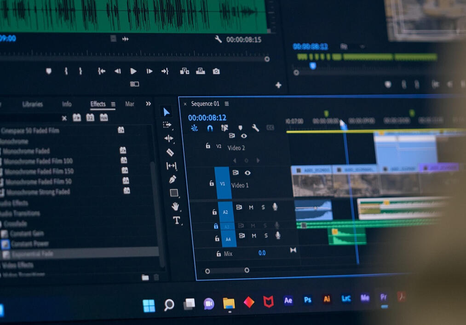Open Windows Start menu
466x325 pixels.
pos(149,305)
